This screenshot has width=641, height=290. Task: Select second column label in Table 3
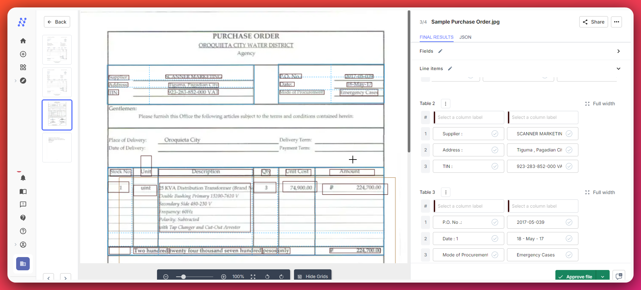(x=542, y=206)
